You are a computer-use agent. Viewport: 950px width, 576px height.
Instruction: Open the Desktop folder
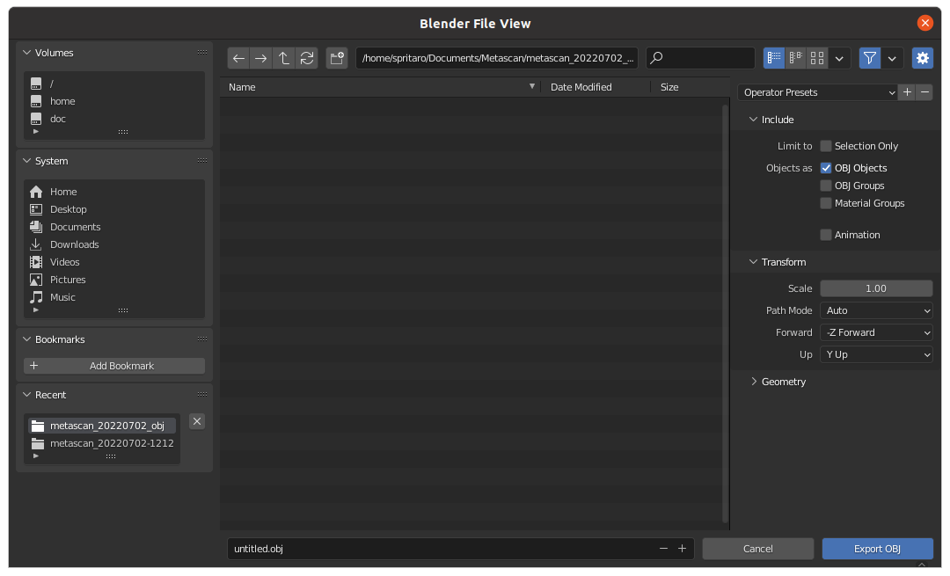click(113, 209)
